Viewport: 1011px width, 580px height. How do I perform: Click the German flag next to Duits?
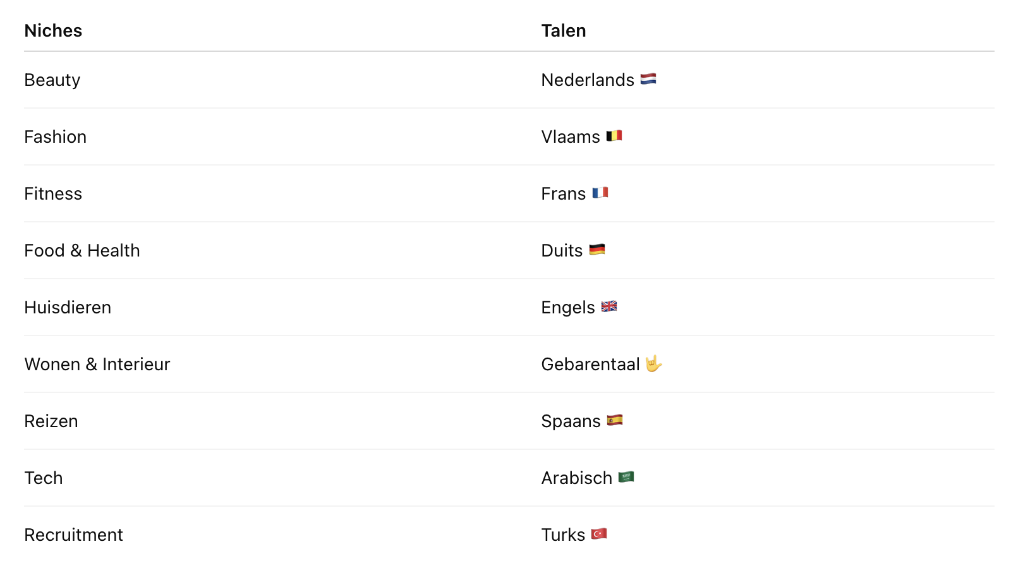(597, 250)
